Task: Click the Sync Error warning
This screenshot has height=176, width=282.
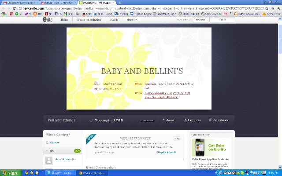Action: [x=271, y=14]
